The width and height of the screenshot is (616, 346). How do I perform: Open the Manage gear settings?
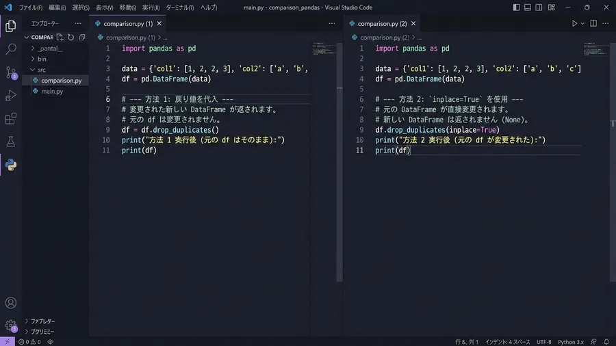pyautogui.click(x=10, y=325)
